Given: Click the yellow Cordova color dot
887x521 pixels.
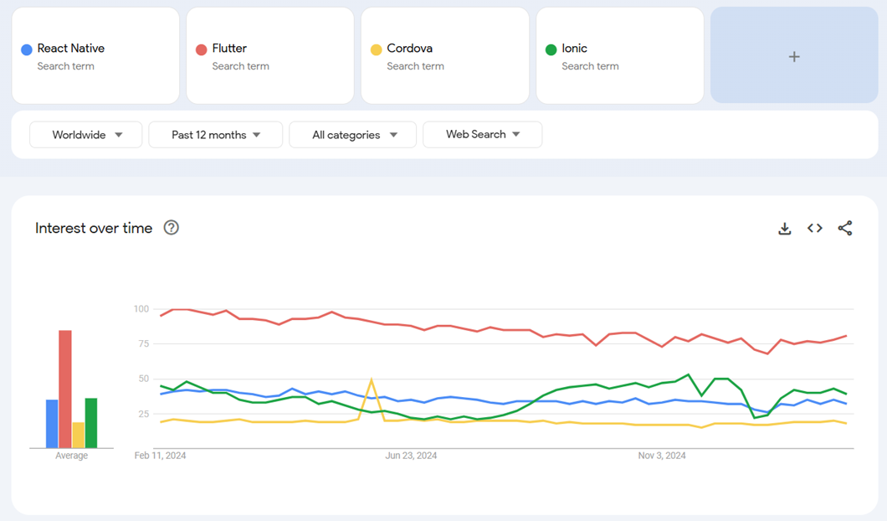Looking at the screenshot, I should [377, 49].
